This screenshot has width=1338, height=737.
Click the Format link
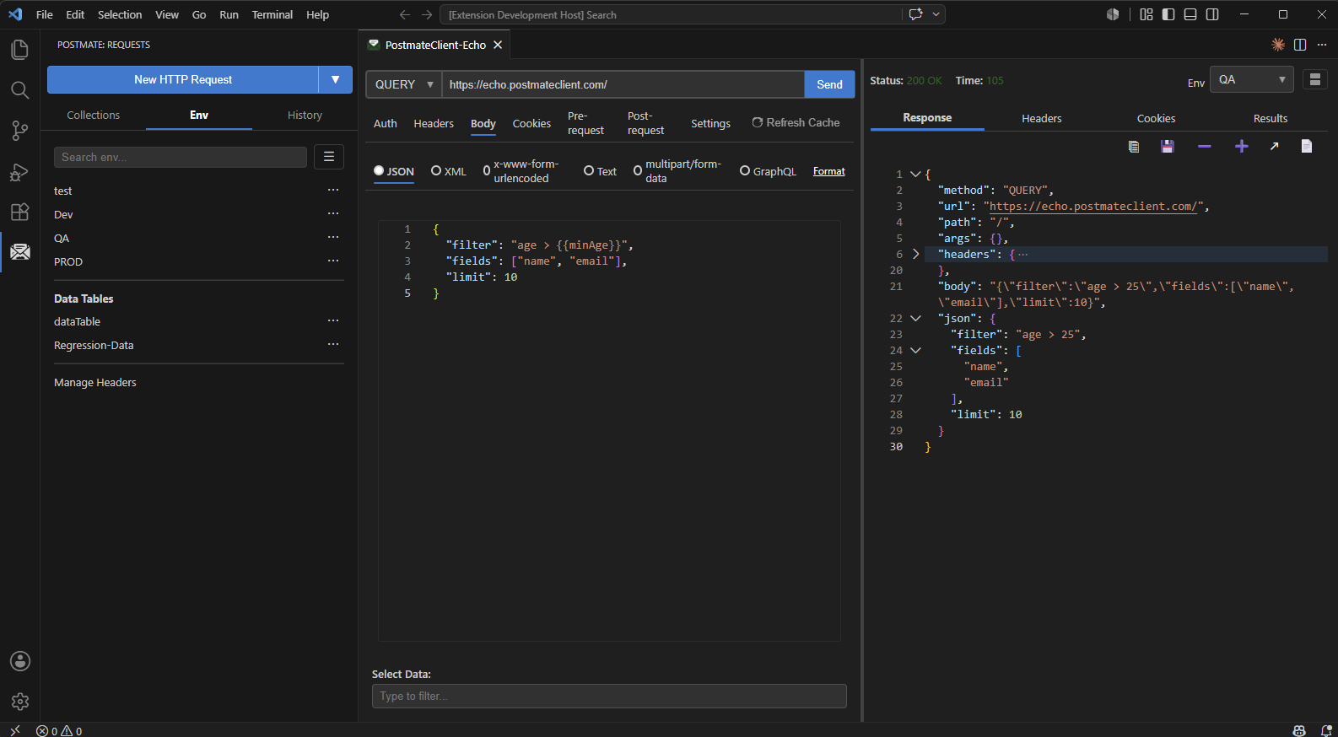pos(829,171)
